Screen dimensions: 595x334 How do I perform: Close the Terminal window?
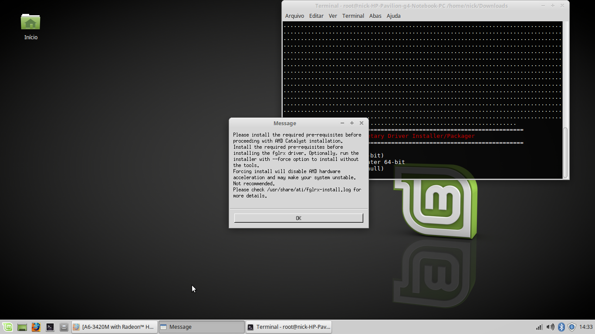tap(562, 6)
